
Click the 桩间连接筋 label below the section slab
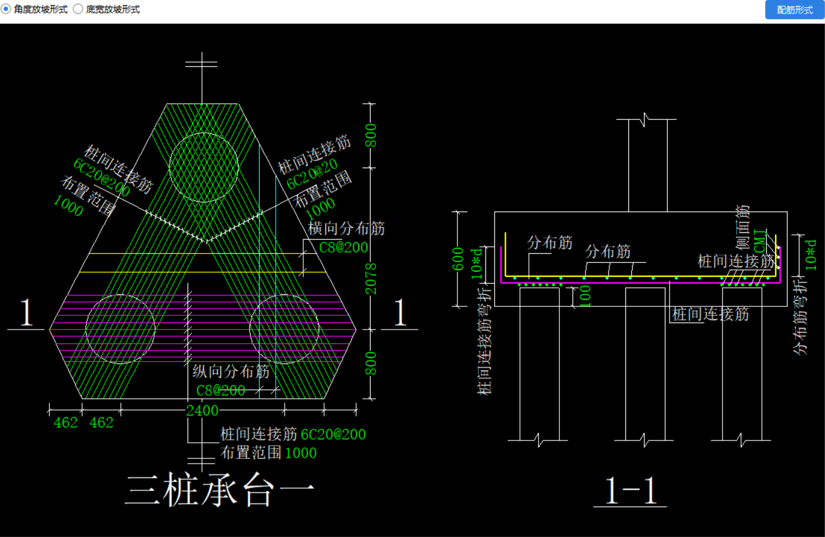pos(711,314)
